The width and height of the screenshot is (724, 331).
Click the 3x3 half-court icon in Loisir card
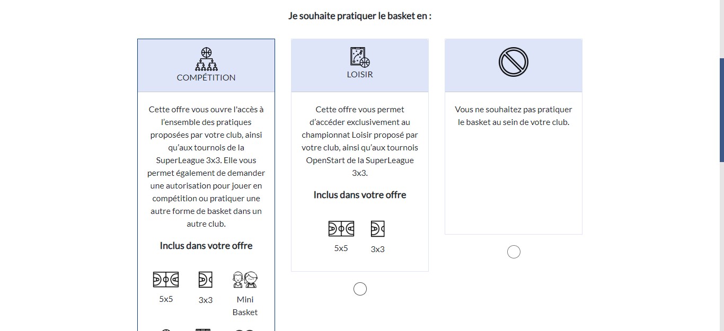(x=377, y=229)
